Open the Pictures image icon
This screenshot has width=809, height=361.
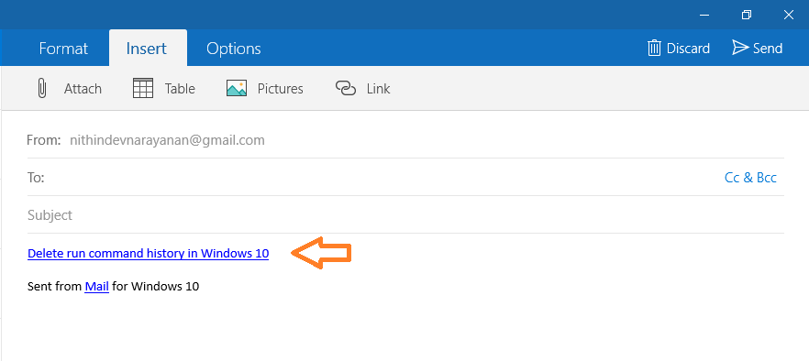pos(237,88)
